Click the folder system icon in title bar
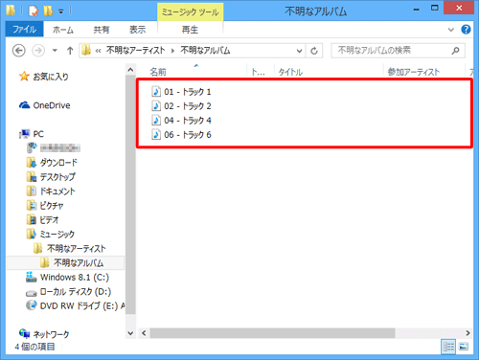The image size is (479, 360). click(11, 11)
